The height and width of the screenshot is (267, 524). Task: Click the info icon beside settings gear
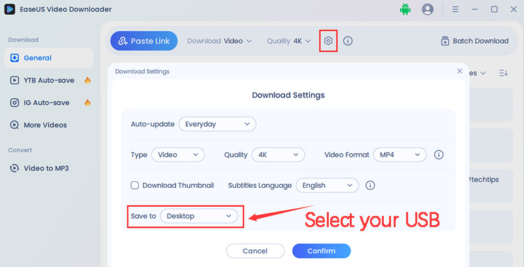pyautogui.click(x=348, y=41)
